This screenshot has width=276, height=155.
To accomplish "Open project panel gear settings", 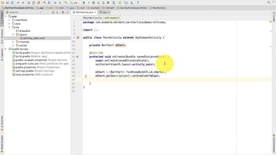I will 63,12.
